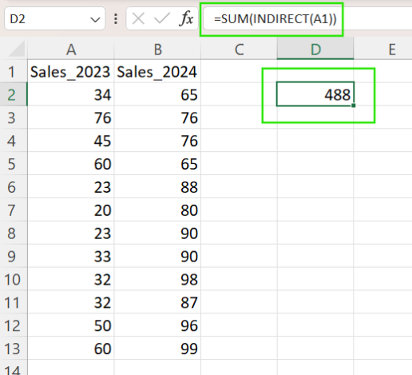This screenshot has width=412, height=375.
Task: Click cell A10 with value 32
Action: [71, 279]
